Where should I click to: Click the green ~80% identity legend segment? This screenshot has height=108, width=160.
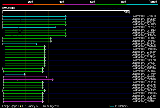111,4
